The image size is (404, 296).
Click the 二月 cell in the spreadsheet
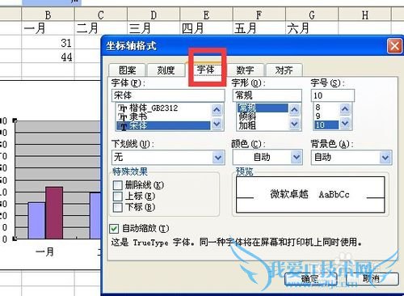pyautogui.click(x=101, y=28)
